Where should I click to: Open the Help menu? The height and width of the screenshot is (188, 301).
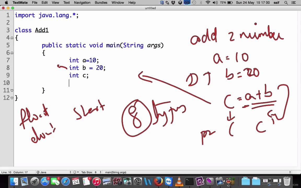click(132, 3)
